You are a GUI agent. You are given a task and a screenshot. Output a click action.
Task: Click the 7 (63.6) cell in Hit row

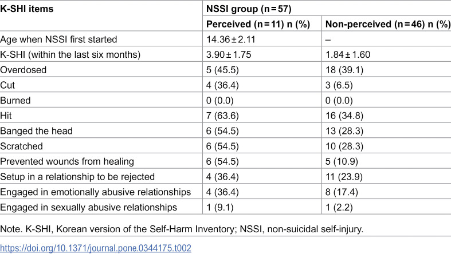click(222, 116)
